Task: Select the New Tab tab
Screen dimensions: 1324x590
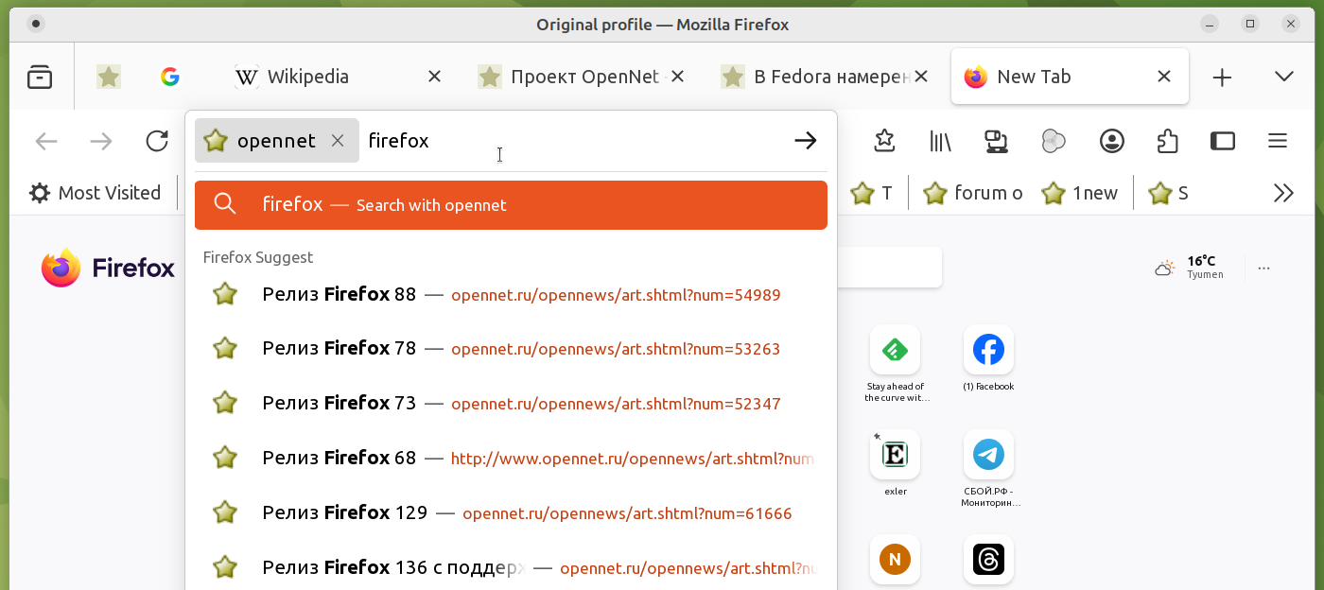Action: click(x=1070, y=77)
